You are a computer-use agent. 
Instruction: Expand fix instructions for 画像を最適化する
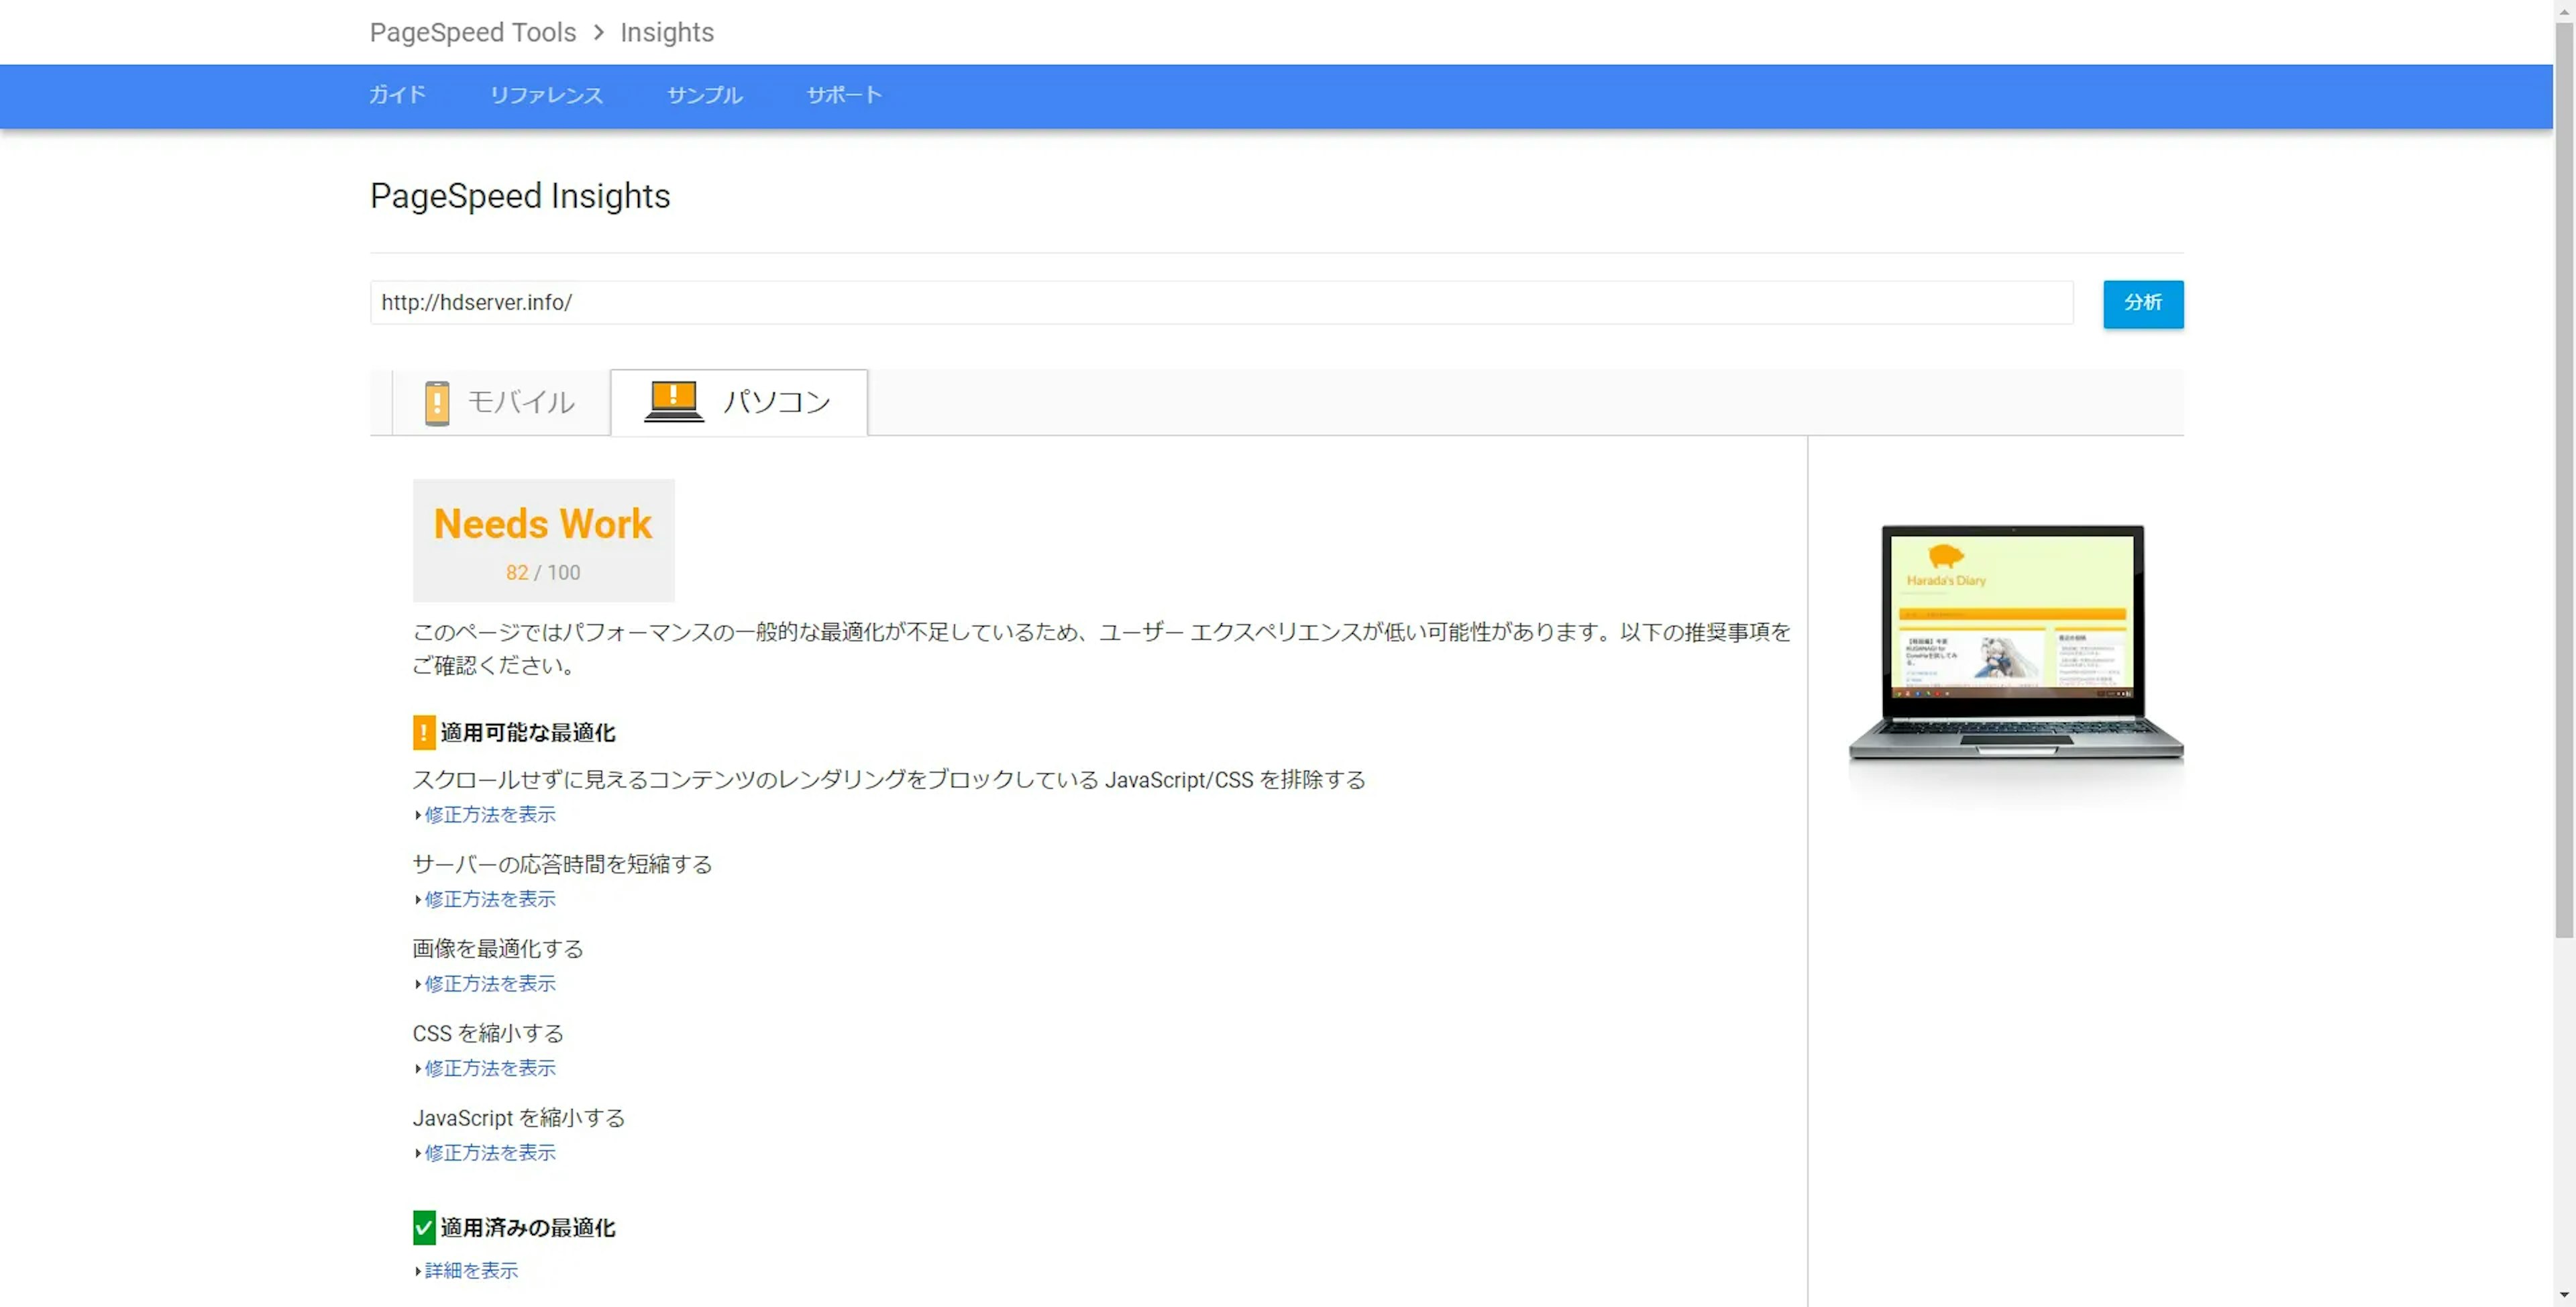pos(489,984)
